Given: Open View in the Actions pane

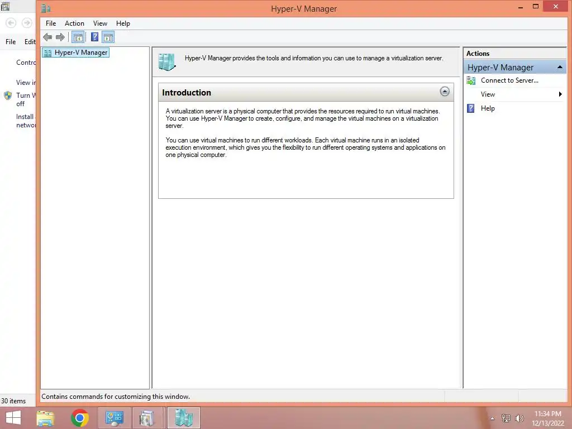Looking at the screenshot, I should [x=488, y=94].
